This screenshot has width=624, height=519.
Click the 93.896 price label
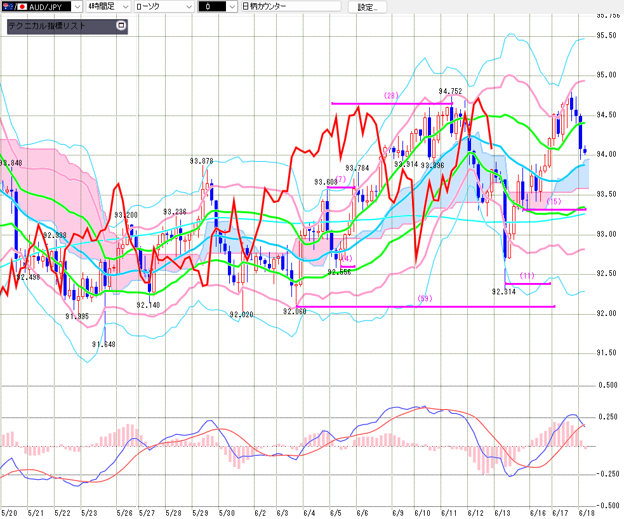tap(432, 166)
